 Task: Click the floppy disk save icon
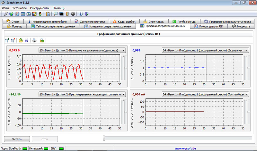coord(26,40)
